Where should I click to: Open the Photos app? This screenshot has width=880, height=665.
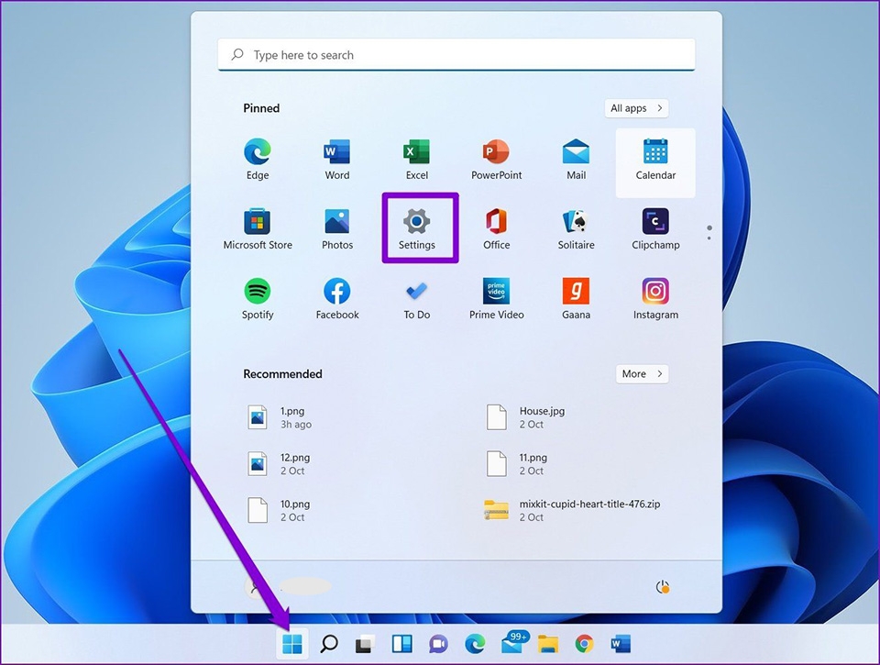(336, 227)
